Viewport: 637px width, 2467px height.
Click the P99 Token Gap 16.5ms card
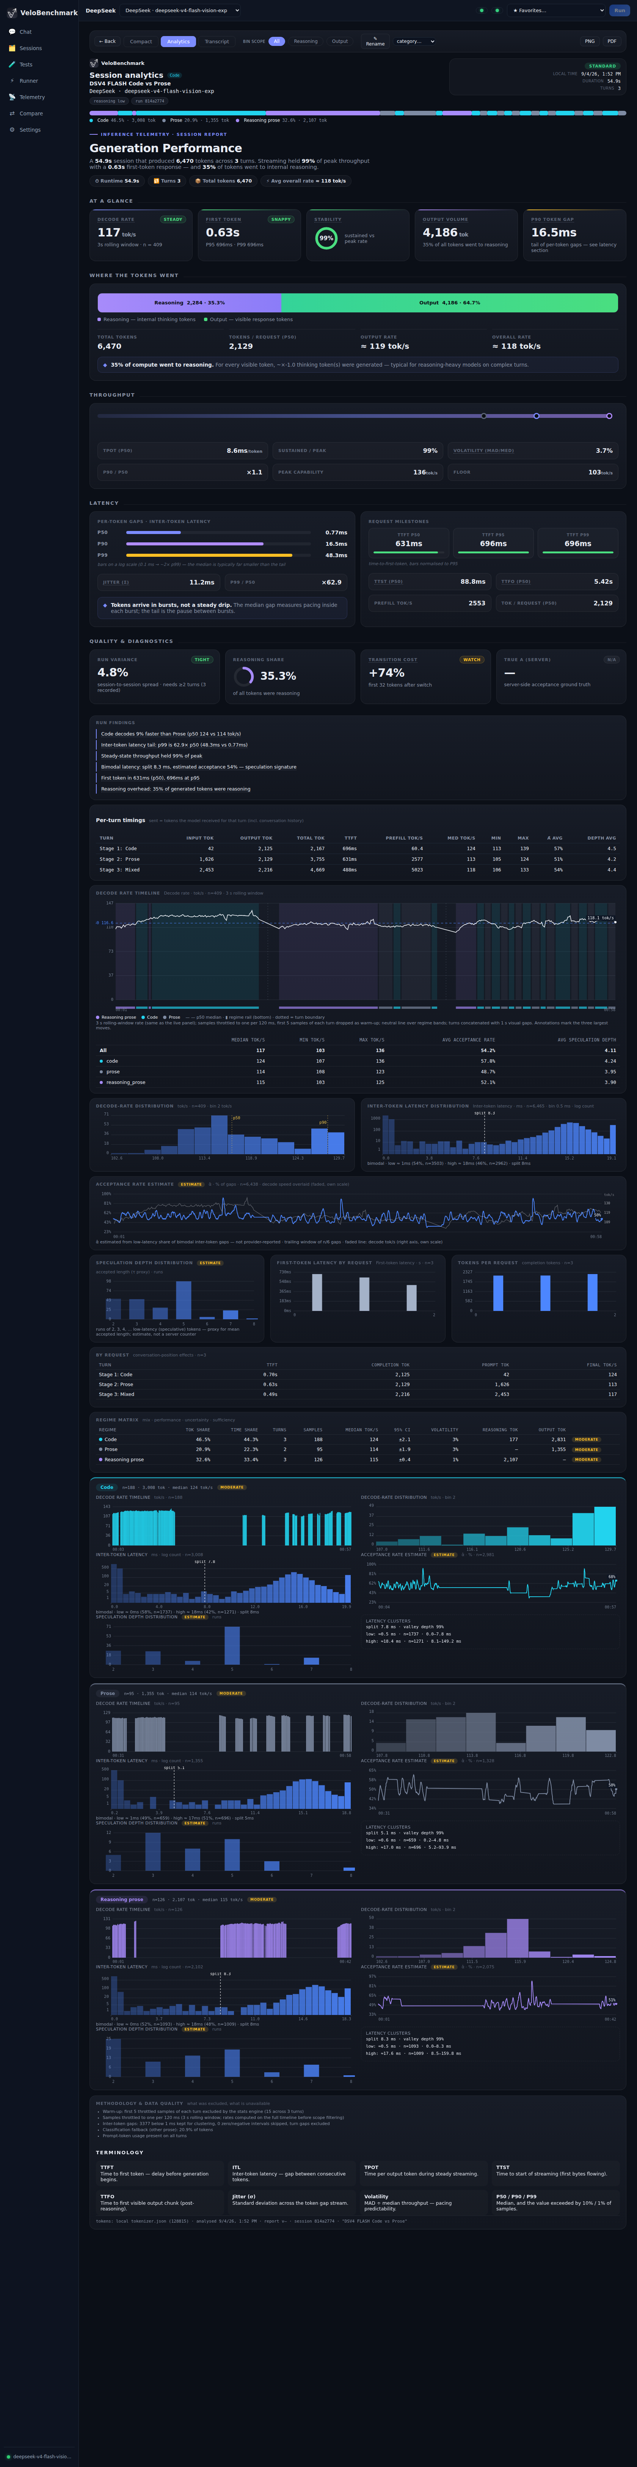574,236
